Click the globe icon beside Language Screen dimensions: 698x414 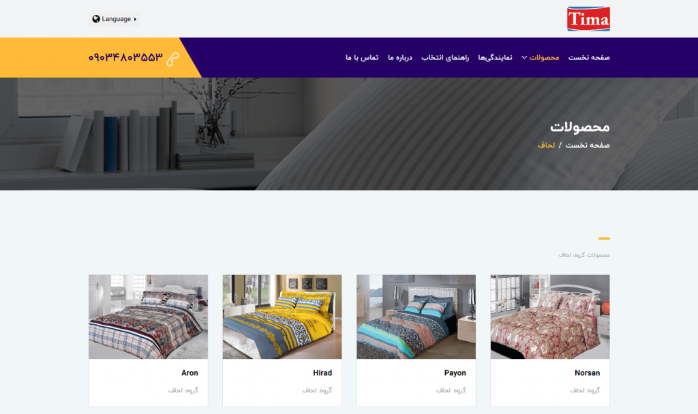coord(95,18)
